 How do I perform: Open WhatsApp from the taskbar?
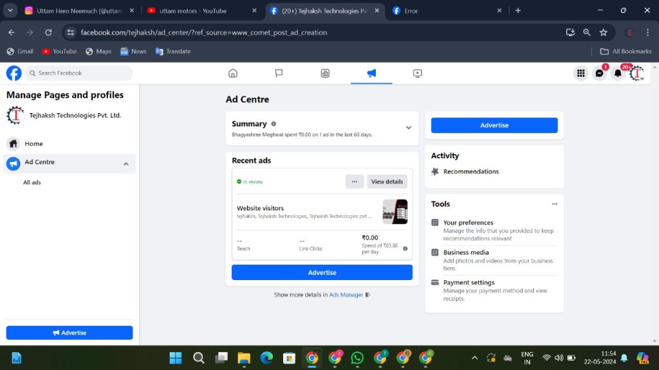pyautogui.click(x=357, y=358)
